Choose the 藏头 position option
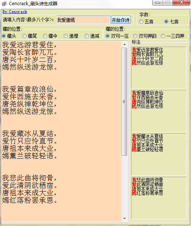This screenshot has width=191, height=226. (x=9, y=36)
